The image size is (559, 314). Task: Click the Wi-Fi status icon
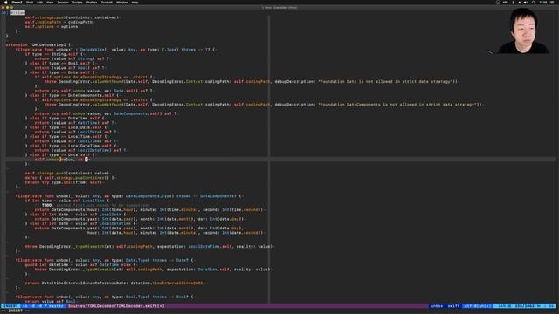click(520, 2)
